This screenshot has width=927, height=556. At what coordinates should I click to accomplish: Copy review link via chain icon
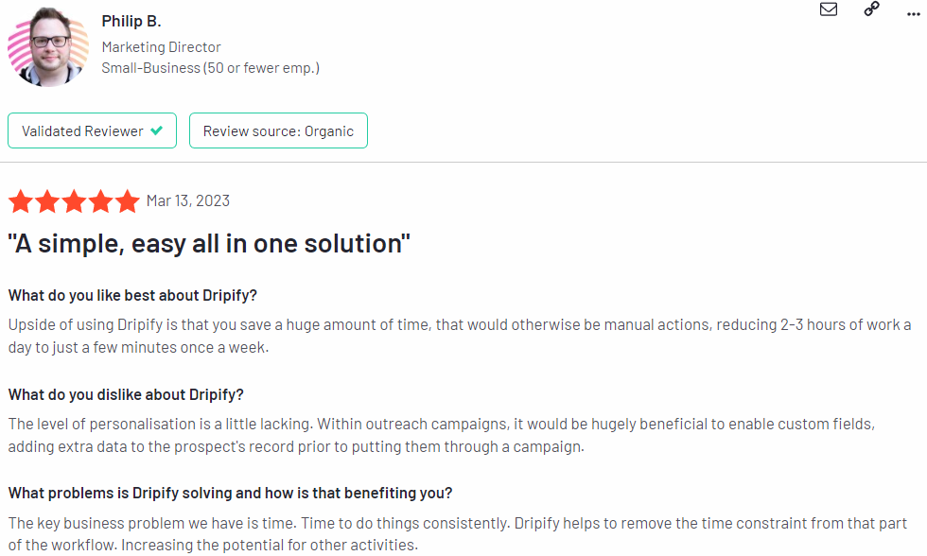pos(871,9)
